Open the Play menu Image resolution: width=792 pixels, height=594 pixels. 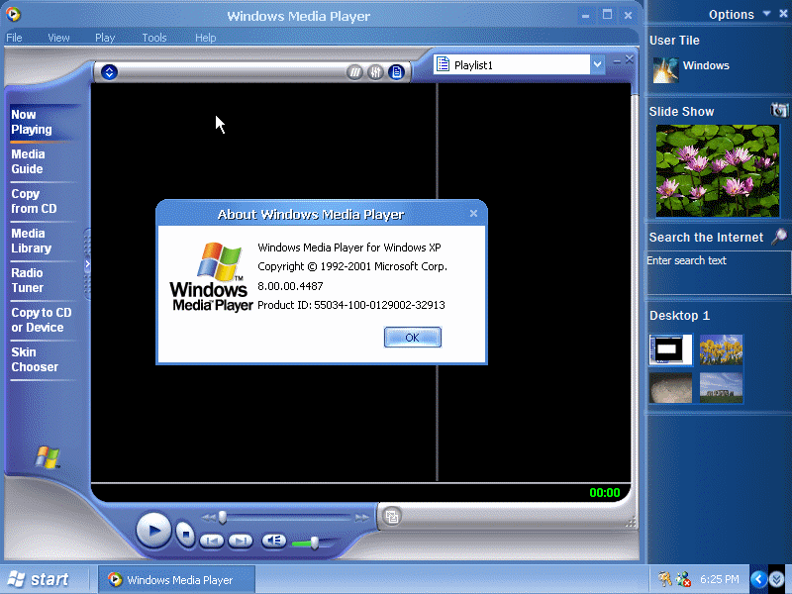(x=105, y=38)
